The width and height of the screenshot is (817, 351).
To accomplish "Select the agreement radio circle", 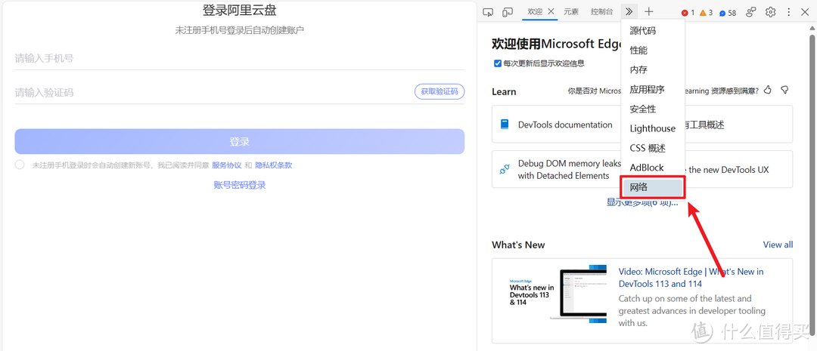I will pos(20,165).
